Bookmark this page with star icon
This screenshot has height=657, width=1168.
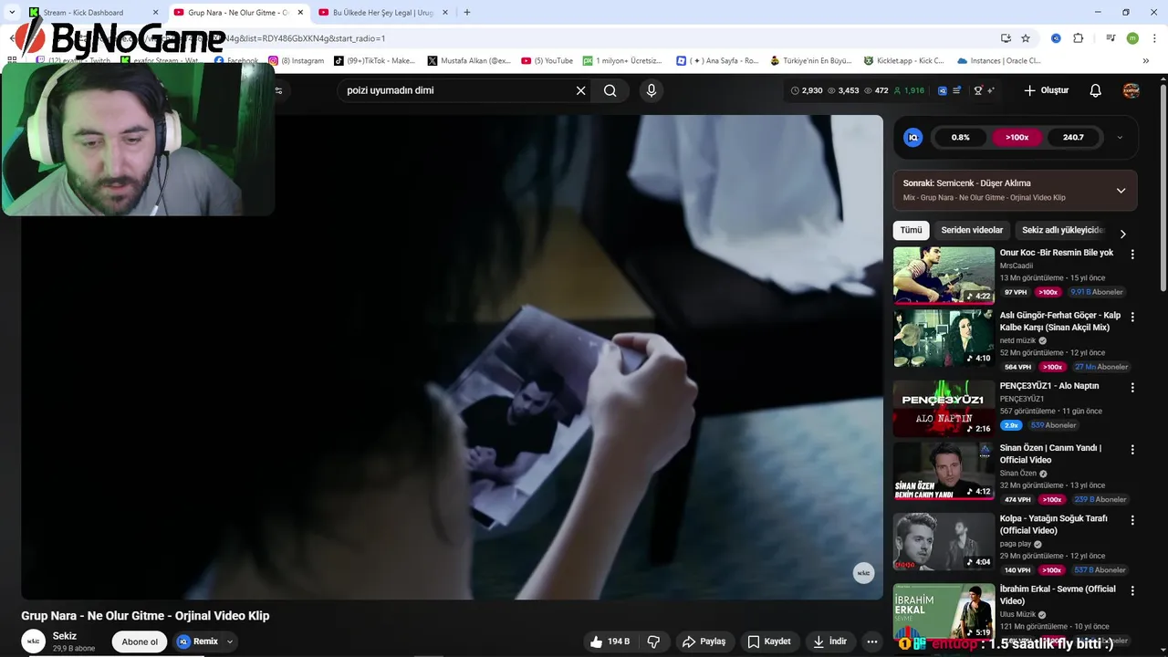pyautogui.click(x=1026, y=38)
